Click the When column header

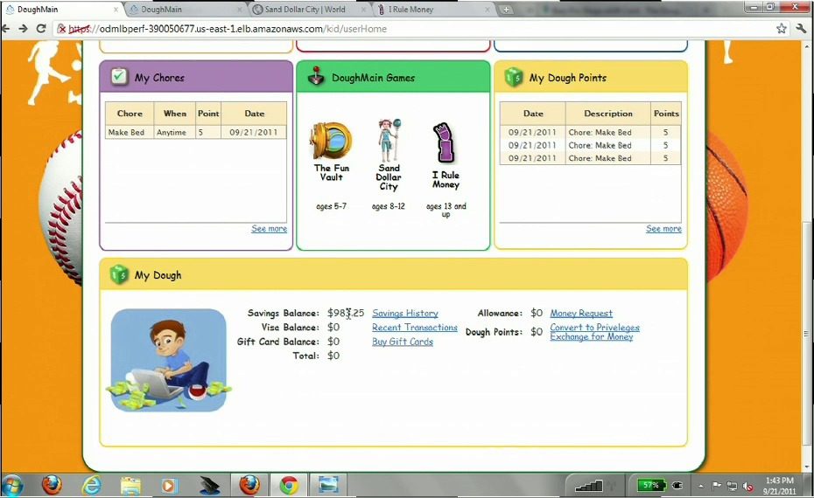tap(175, 114)
